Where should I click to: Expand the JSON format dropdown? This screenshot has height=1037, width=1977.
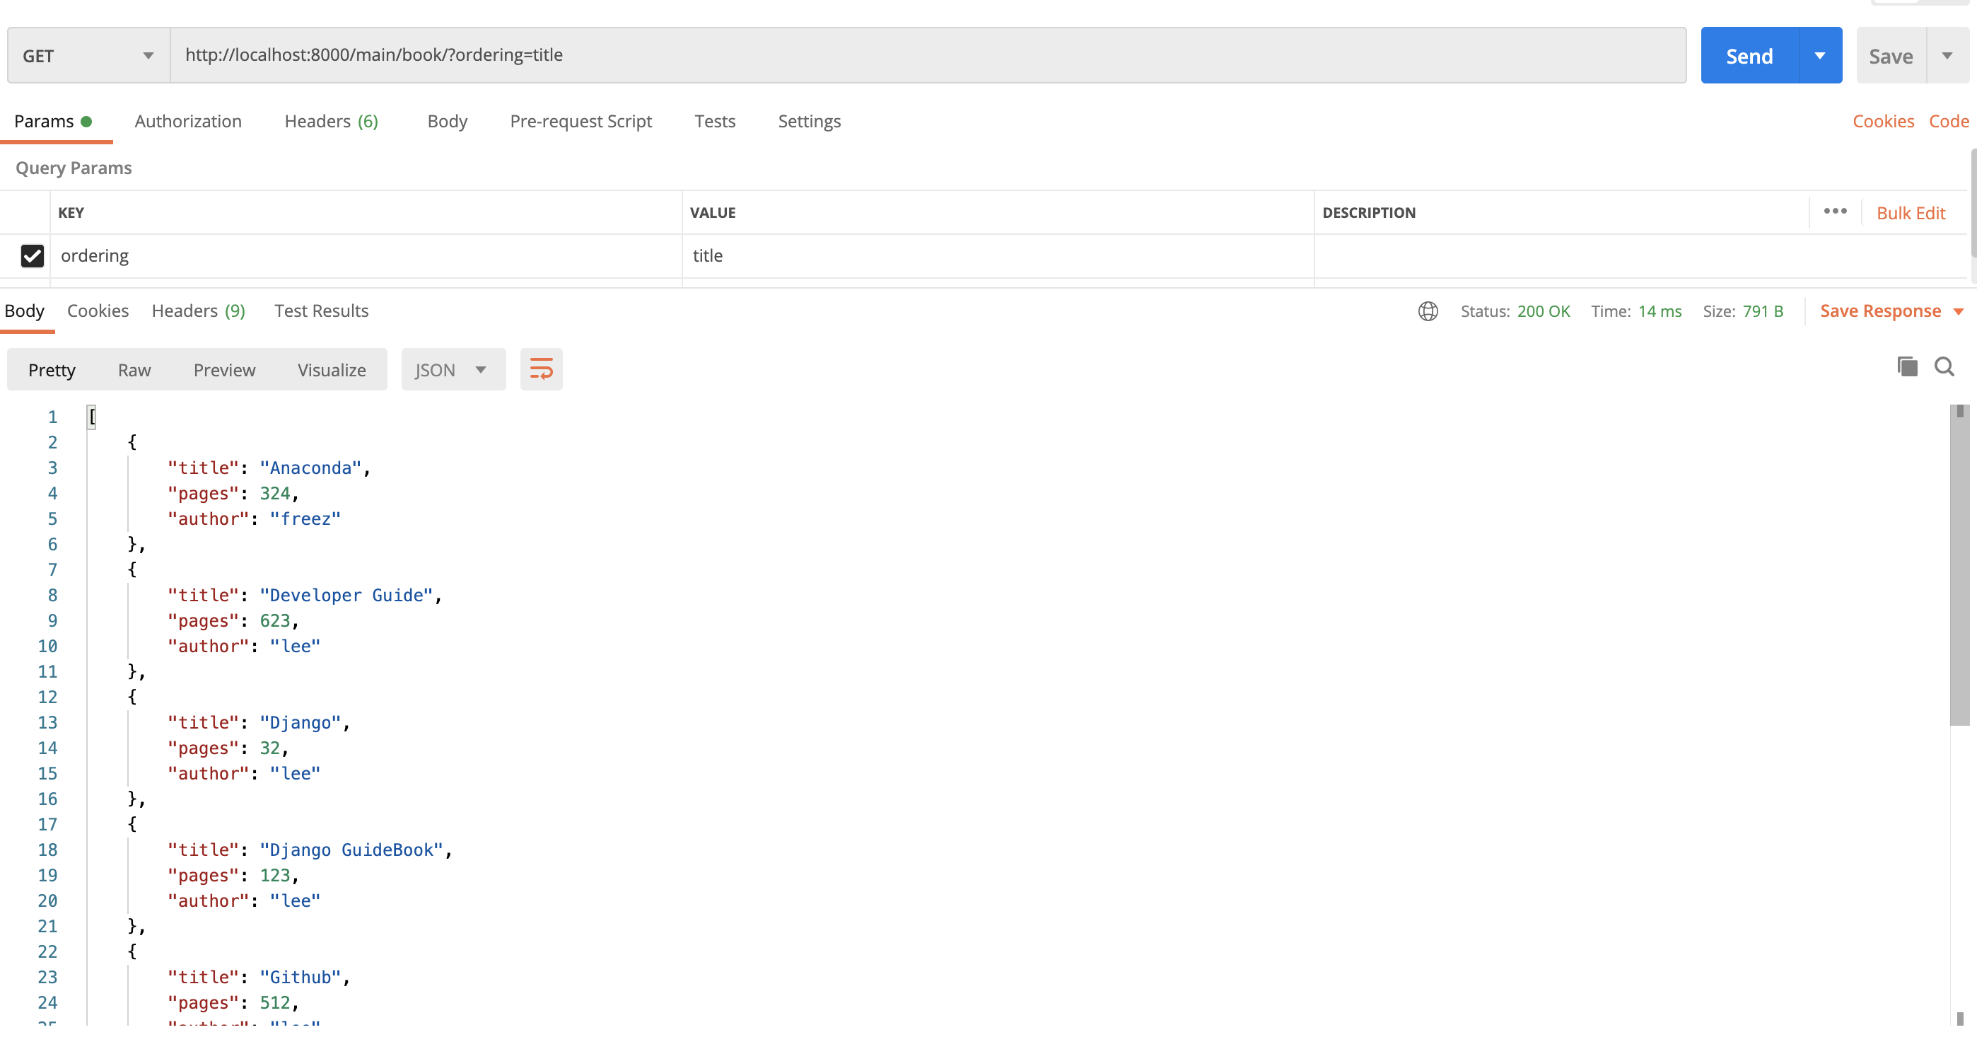[482, 369]
